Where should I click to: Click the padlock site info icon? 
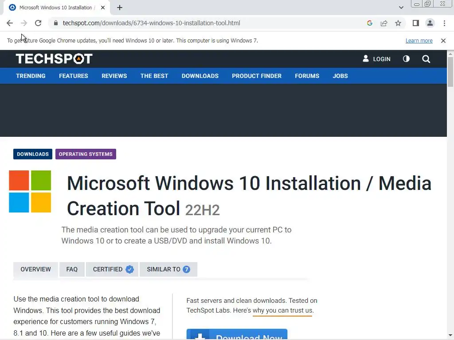[x=56, y=23]
